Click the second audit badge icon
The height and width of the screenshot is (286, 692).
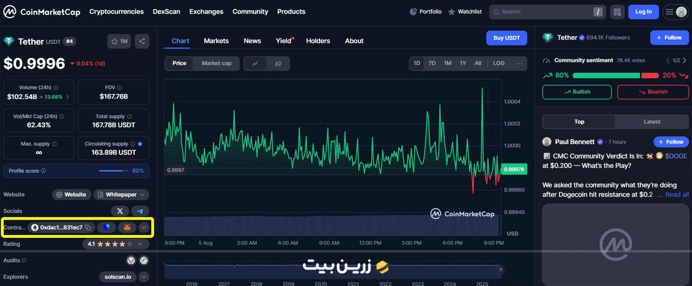point(144,260)
